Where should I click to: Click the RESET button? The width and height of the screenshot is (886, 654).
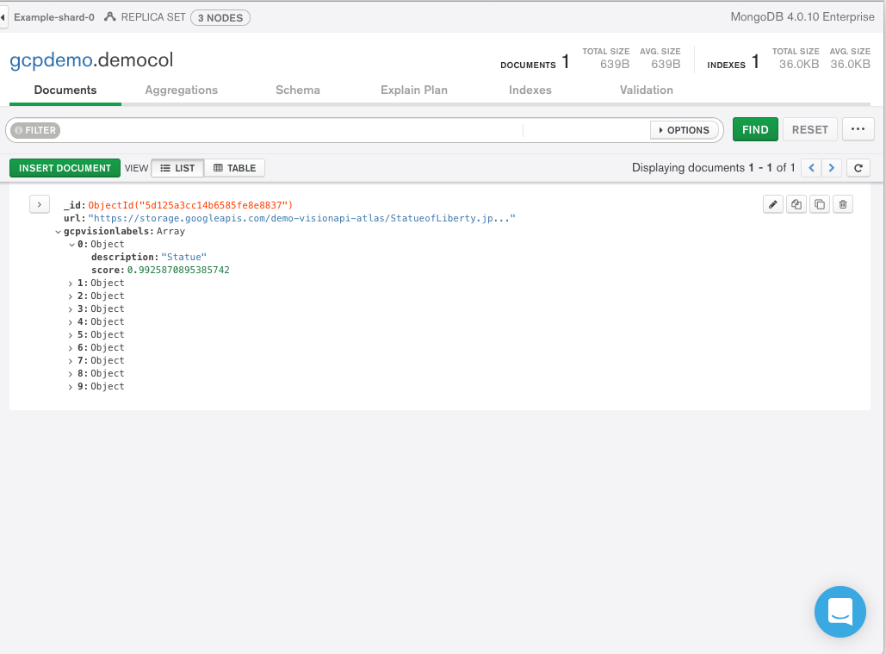pyautogui.click(x=809, y=129)
